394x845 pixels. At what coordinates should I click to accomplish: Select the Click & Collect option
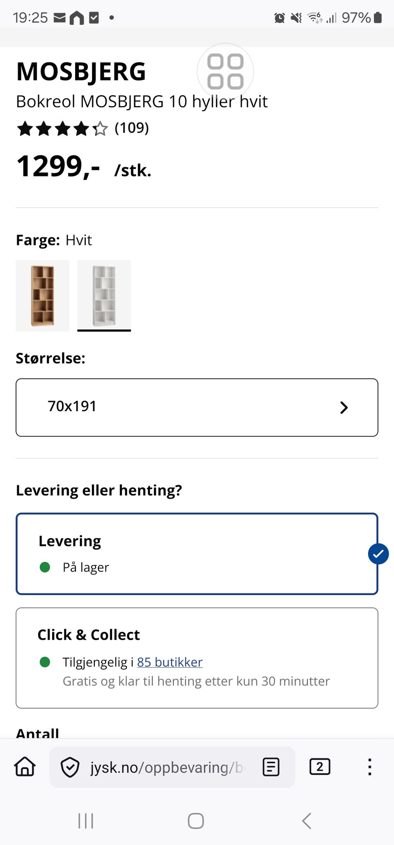(x=197, y=658)
